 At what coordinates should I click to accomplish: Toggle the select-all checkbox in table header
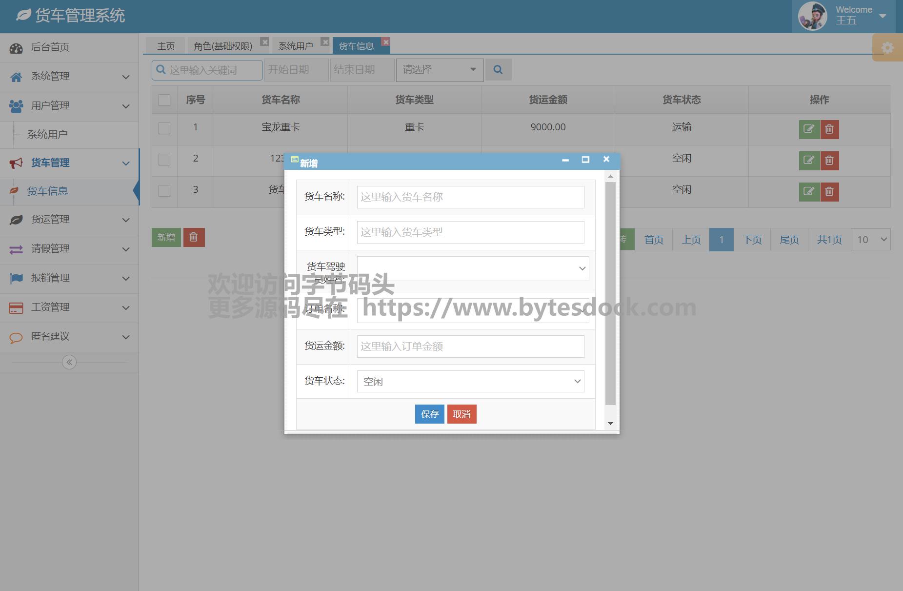tap(164, 100)
